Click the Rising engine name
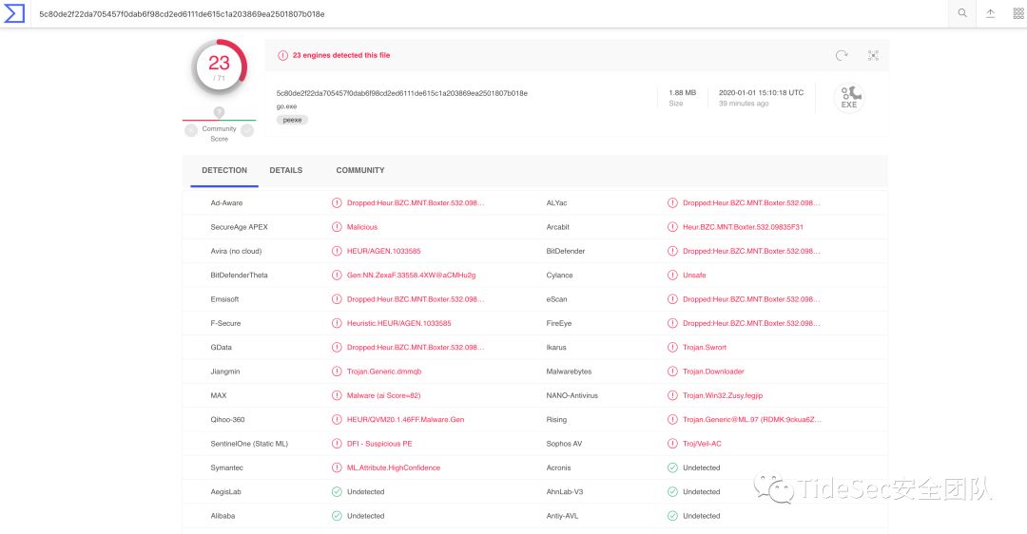 click(x=556, y=419)
